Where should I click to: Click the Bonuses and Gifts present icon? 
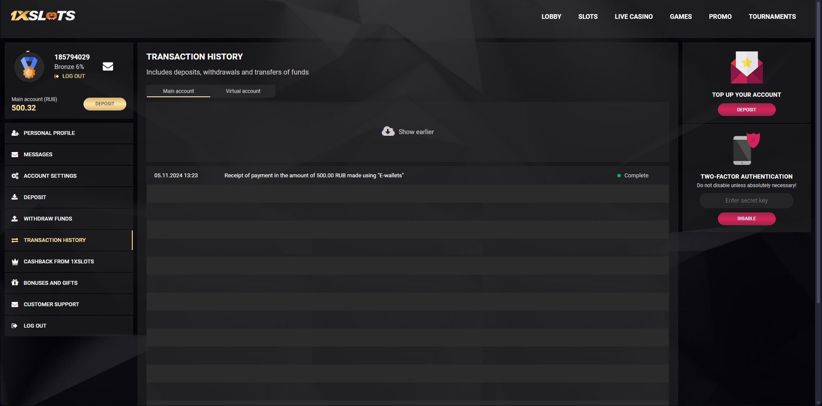coord(15,283)
